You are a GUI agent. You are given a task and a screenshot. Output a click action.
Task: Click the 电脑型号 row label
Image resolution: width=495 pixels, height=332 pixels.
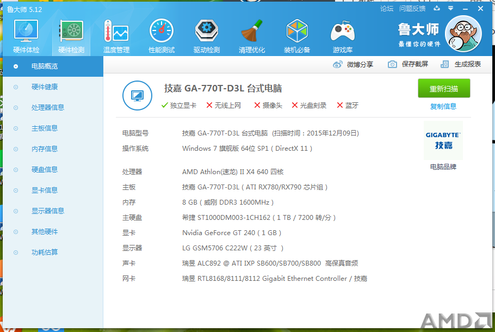tap(135, 133)
